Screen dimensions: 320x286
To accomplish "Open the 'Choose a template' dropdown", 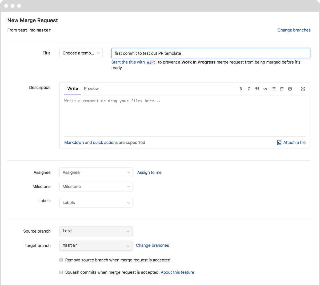I will pyautogui.click(x=81, y=53).
